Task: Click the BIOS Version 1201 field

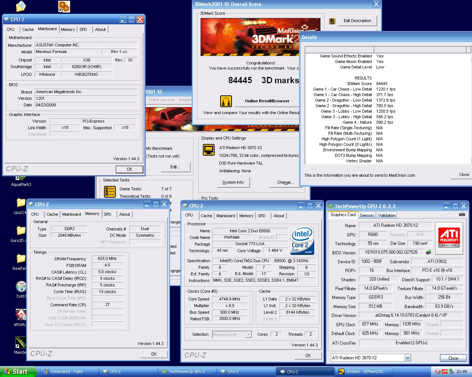Action: click(x=86, y=98)
